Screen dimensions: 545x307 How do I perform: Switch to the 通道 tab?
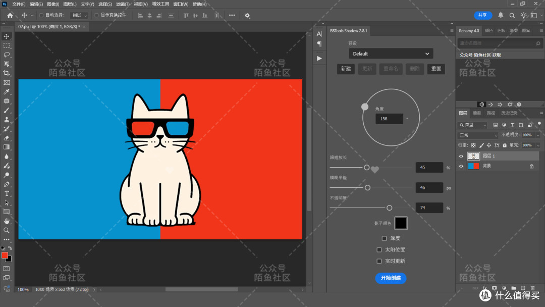[x=477, y=113]
